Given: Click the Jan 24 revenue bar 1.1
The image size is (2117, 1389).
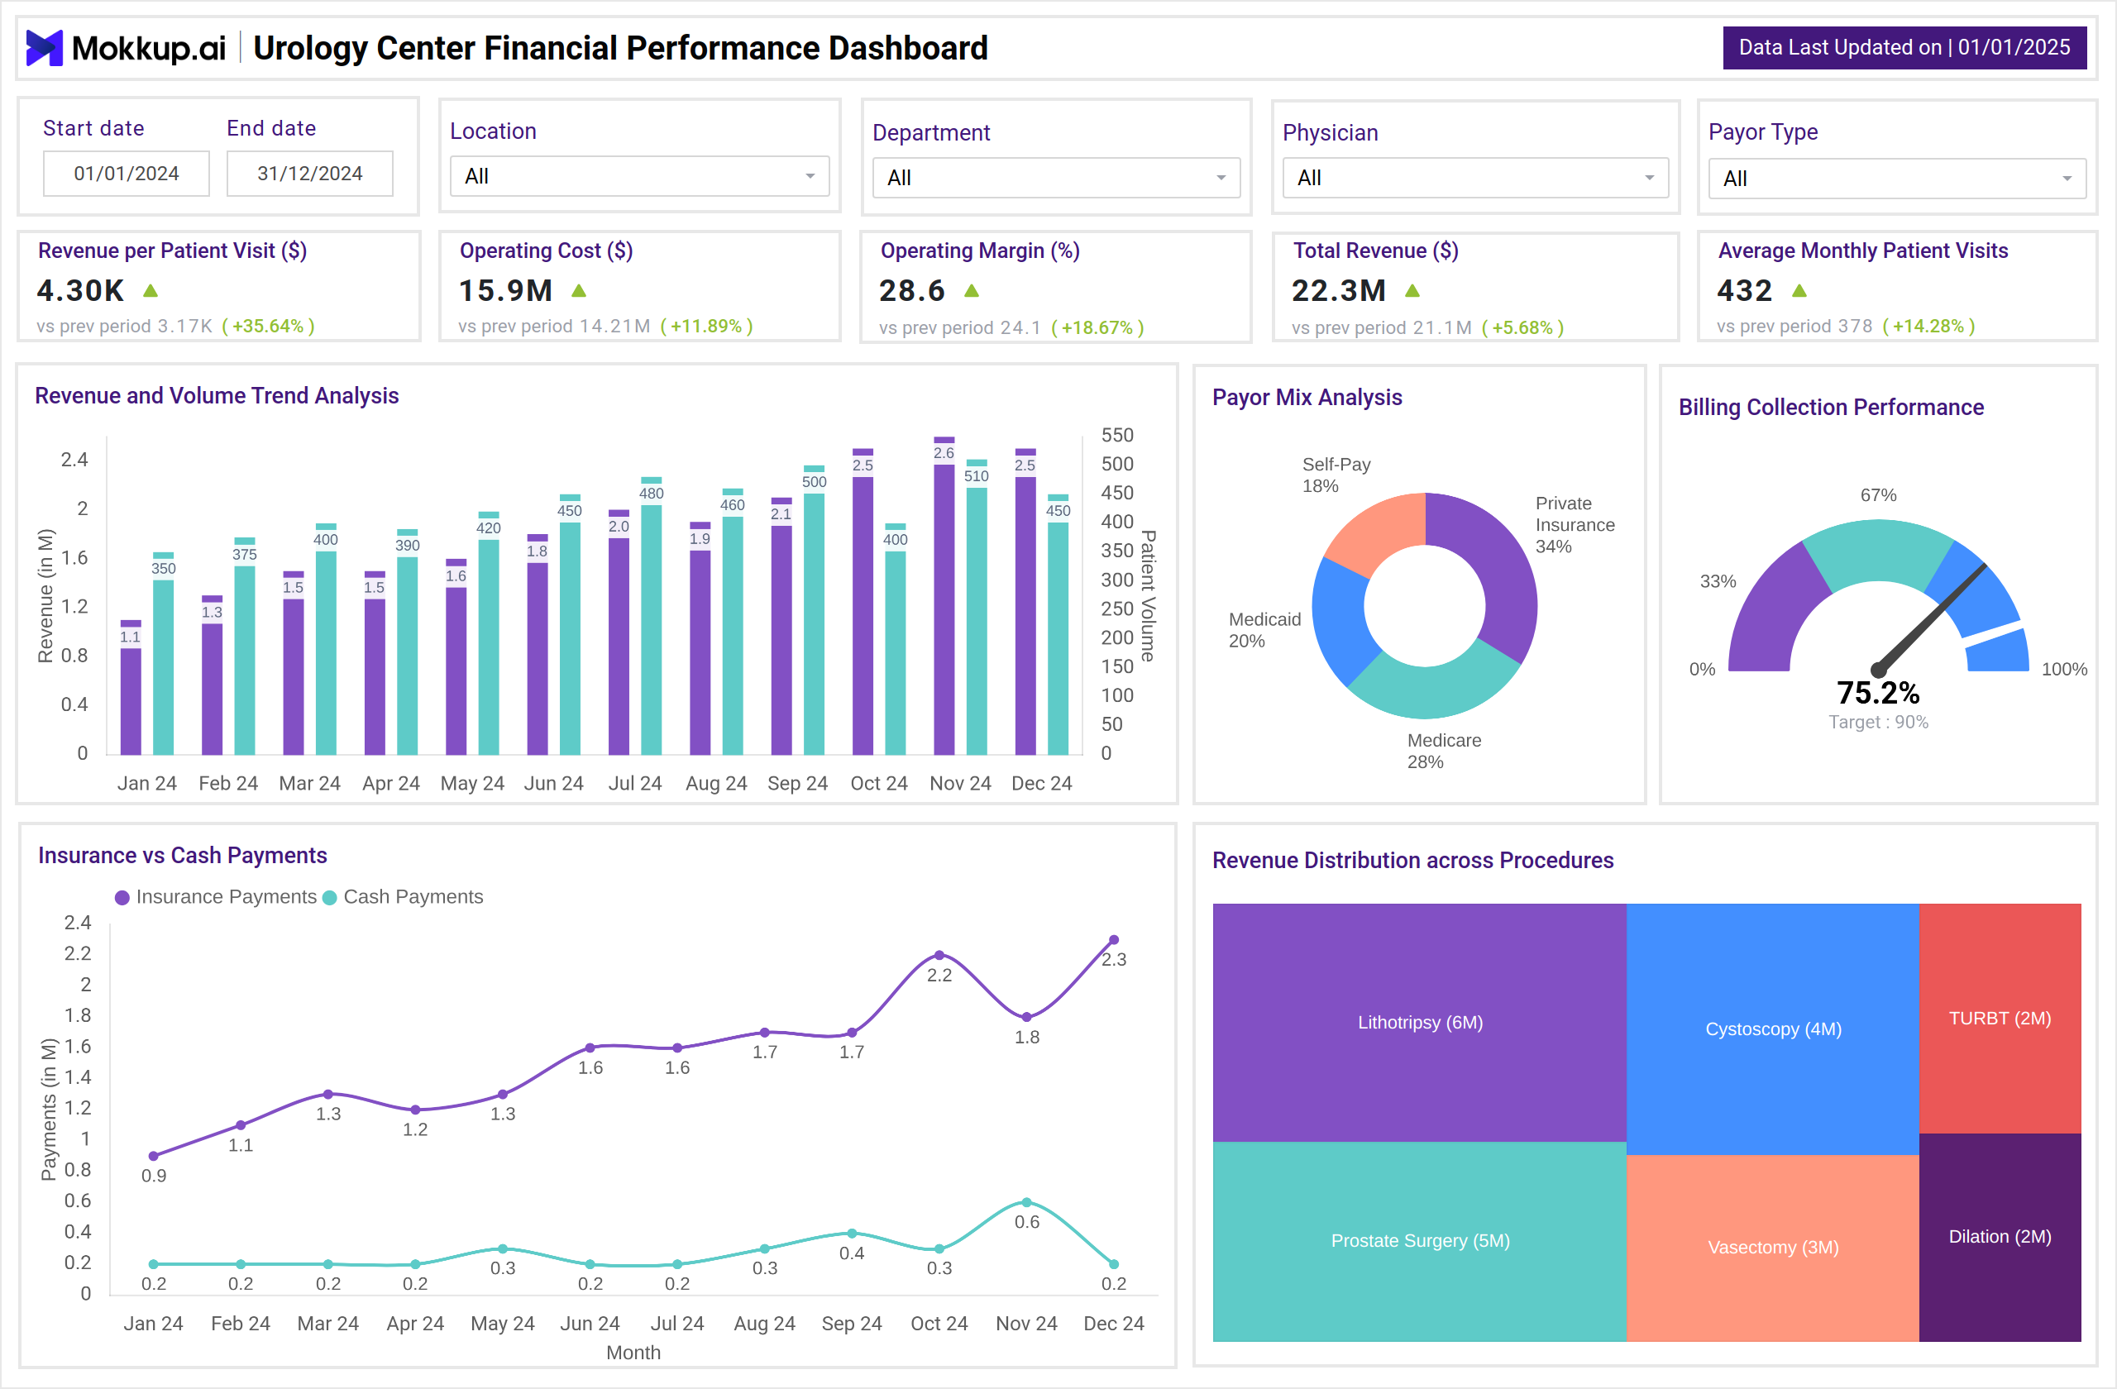Looking at the screenshot, I should coord(131,687).
